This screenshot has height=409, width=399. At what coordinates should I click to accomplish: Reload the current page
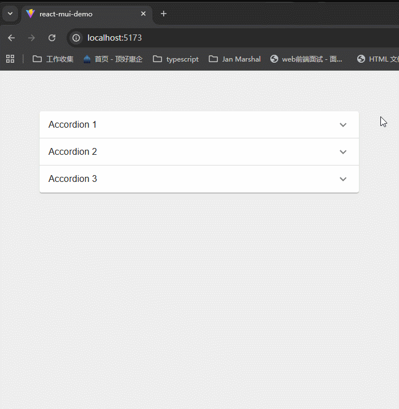coord(52,38)
